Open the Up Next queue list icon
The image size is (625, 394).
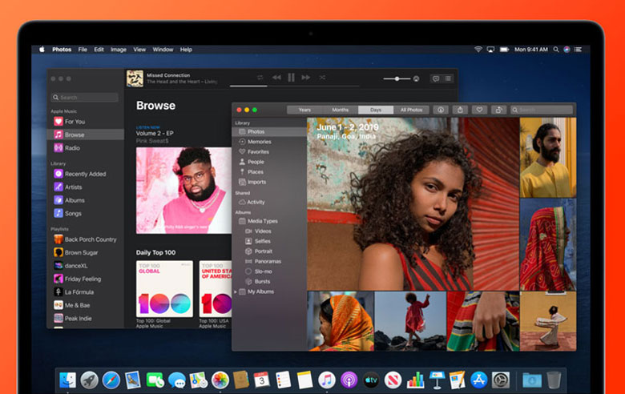pos(448,78)
